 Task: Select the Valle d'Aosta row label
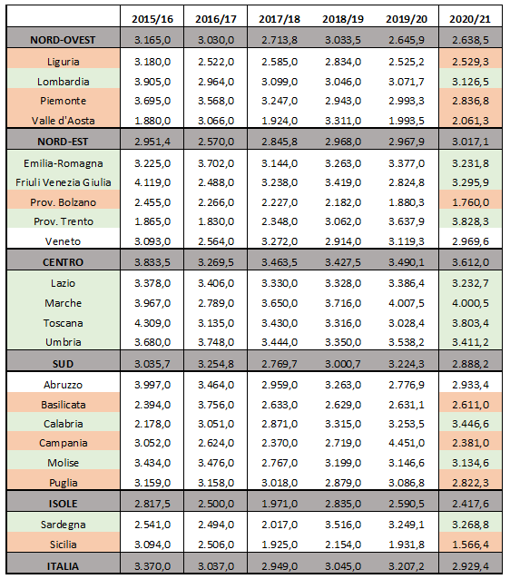[64, 121]
